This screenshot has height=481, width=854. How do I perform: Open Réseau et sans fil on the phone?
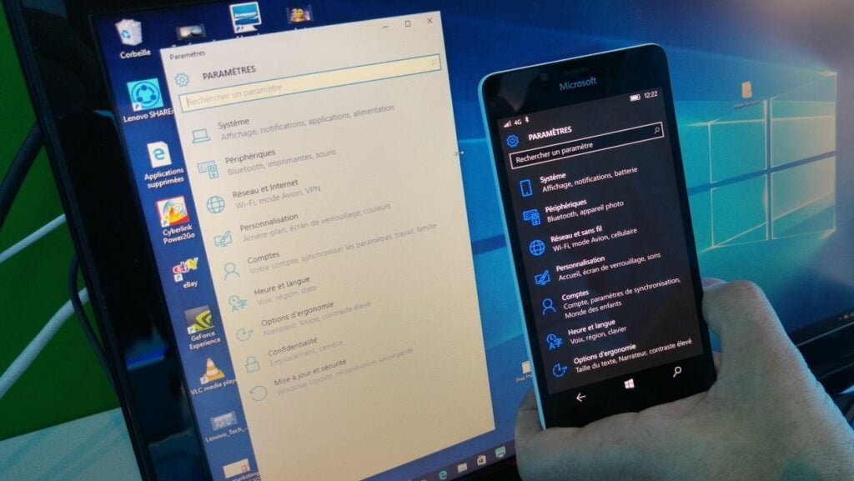pyautogui.click(x=583, y=240)
